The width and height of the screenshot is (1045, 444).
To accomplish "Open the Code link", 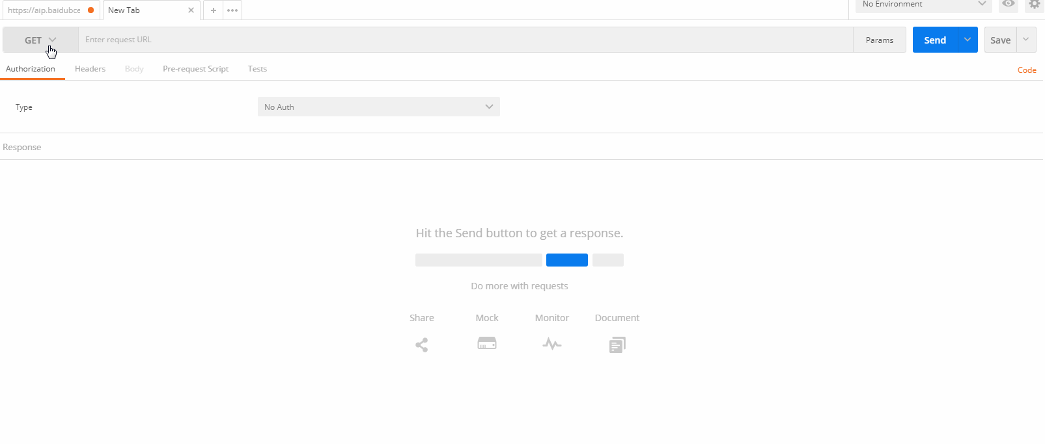I will pos(1027,70).
